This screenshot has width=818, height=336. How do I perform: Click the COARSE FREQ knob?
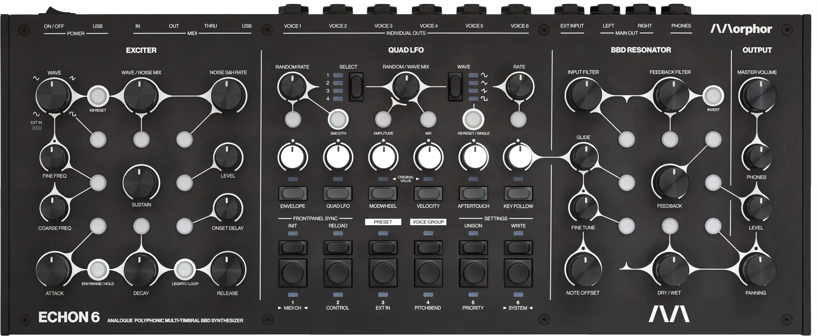coord(54,209)
